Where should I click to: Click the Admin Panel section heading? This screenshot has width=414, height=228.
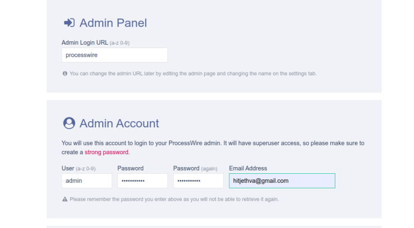coord(113,23)
